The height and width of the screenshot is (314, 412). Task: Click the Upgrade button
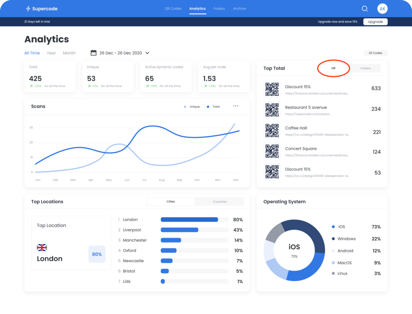point(375,21)
